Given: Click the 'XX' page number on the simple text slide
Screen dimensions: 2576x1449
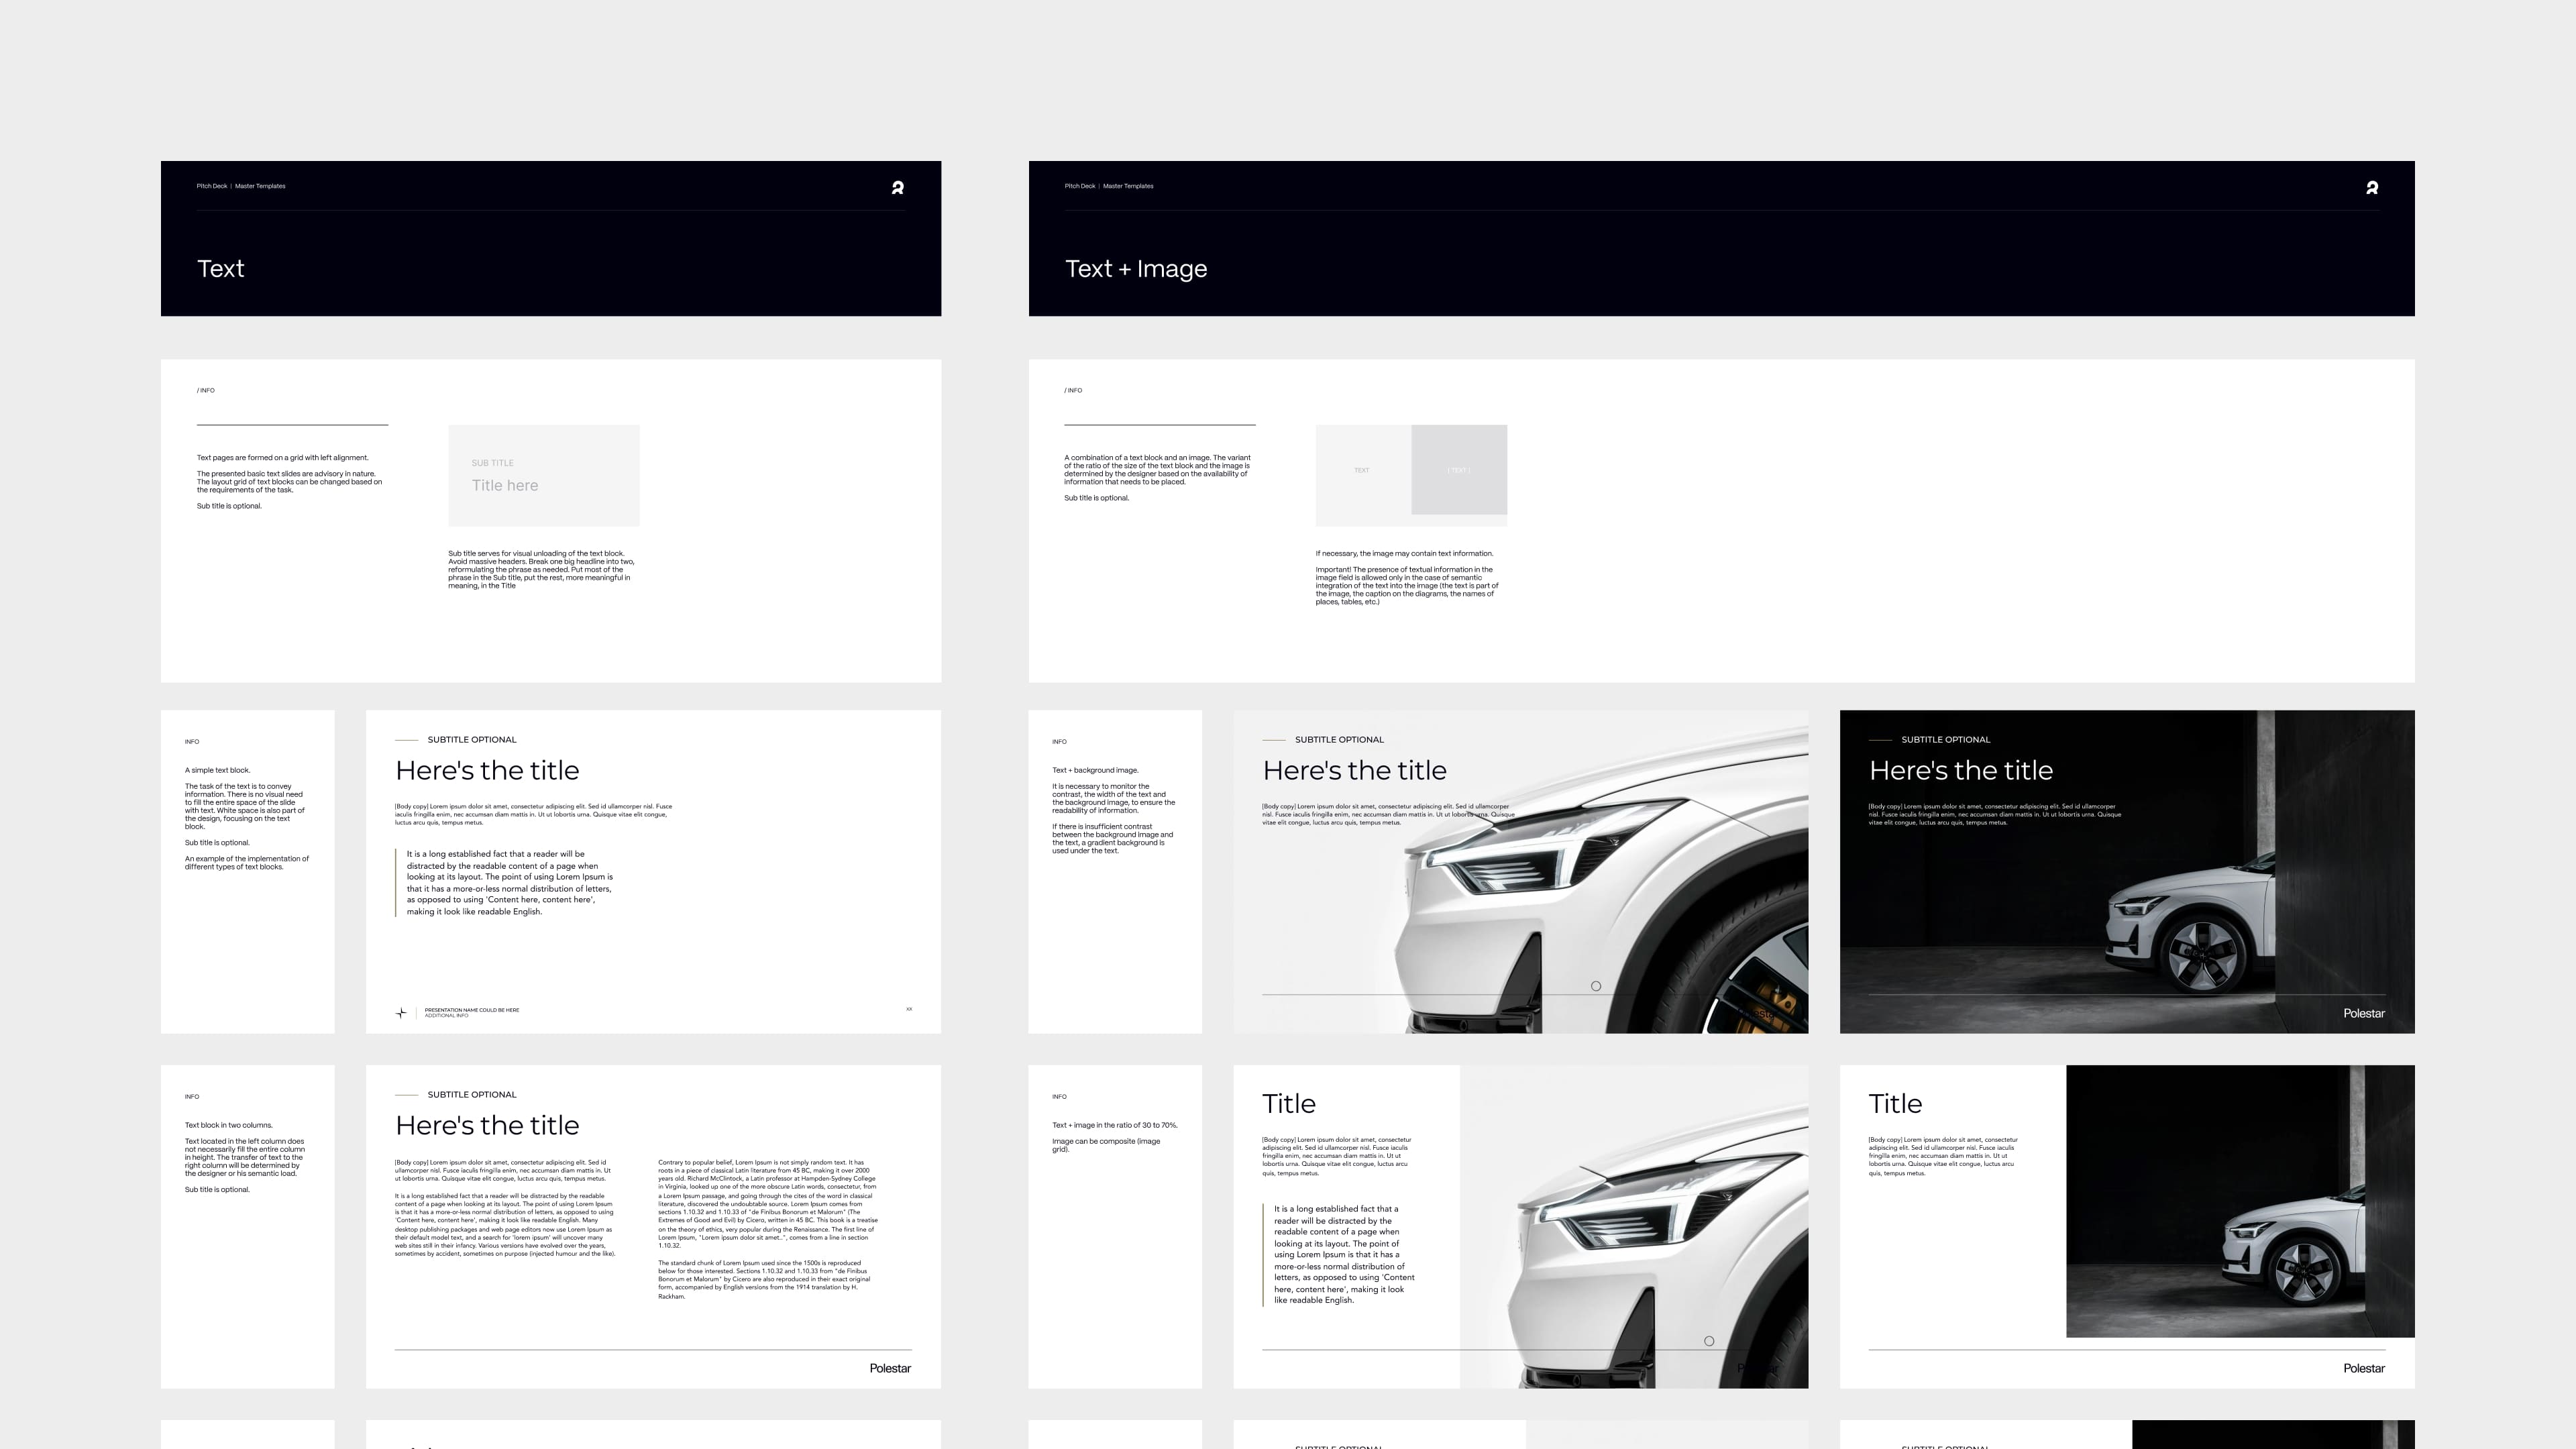Looking at the screenshot, I should (x=908, y=1009).
